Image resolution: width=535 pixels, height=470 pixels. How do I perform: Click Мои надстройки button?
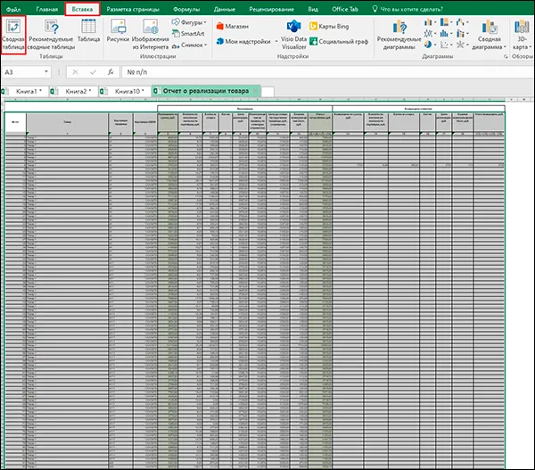coord(243,42)
